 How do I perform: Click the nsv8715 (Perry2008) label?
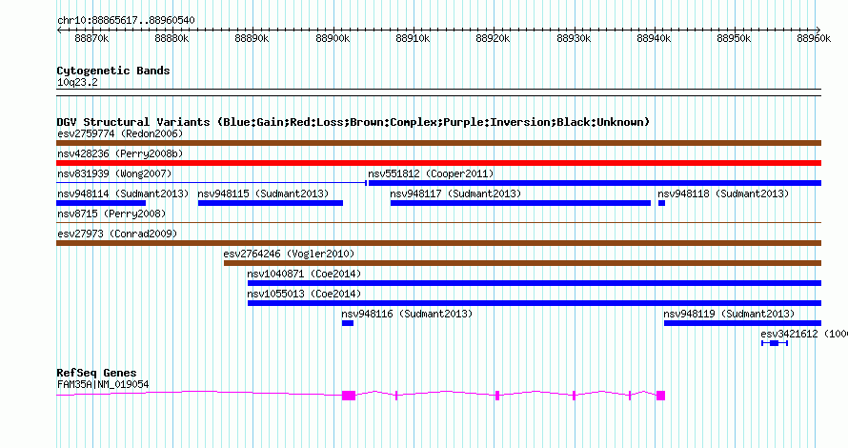[x=111, y=214]
